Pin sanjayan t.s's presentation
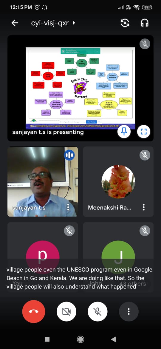Image resolution: width=161 pixels, height=349 pixels. coord(124,132)
